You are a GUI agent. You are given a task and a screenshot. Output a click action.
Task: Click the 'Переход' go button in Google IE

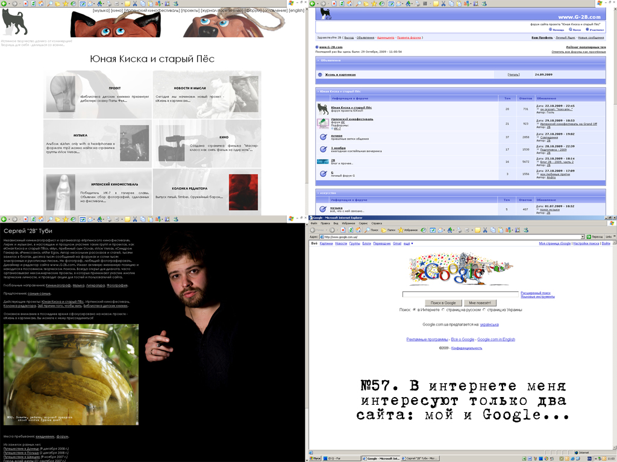tap(594, 237)
